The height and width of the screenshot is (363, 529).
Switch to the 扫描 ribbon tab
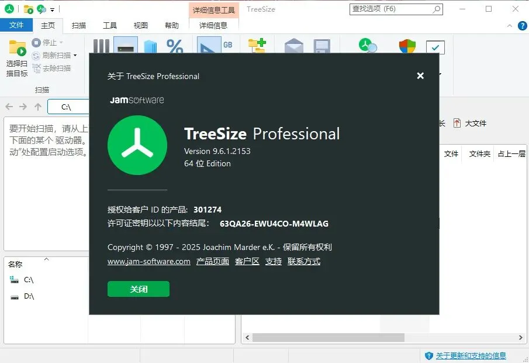click(x=79, y=25)
